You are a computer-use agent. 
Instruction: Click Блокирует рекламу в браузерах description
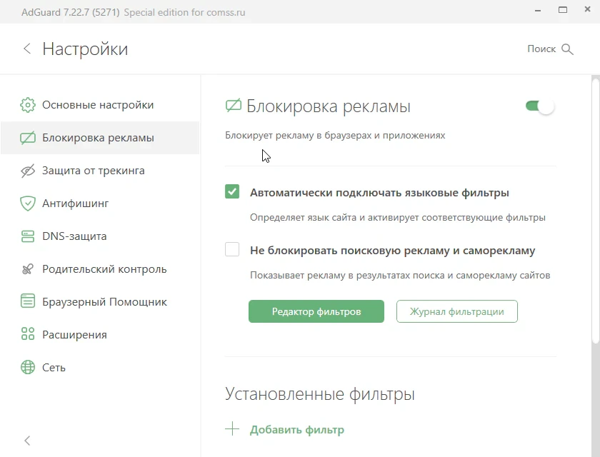coord(335,136)
